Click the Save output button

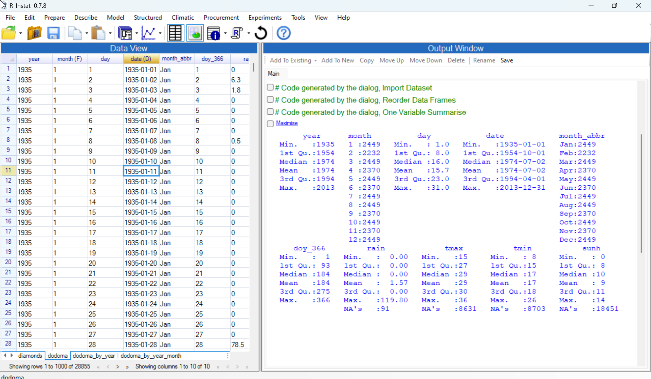pos(507,60)
